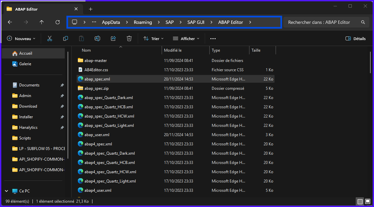Click the Cut scissors icon
374x207 pixels.
coord(50,39)
